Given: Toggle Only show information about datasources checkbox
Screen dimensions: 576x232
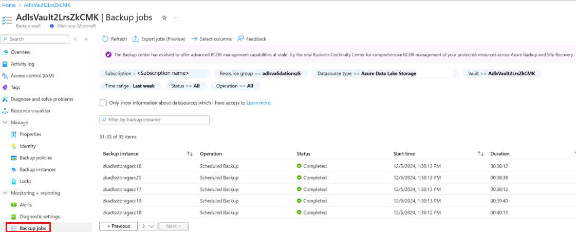Looking at the screenshot, I should coord(103,103).
